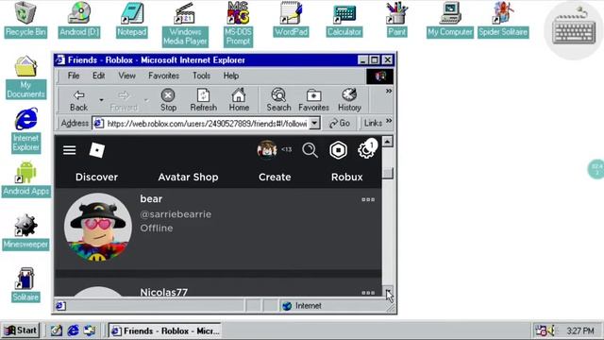Stop loading the page
The width and height of the screenshot is (604, 340).
point(168,100)
